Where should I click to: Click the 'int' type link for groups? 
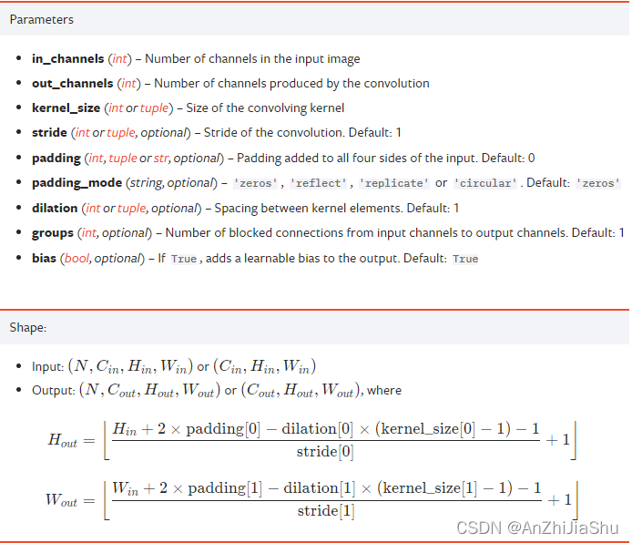[x=89, y=233]
